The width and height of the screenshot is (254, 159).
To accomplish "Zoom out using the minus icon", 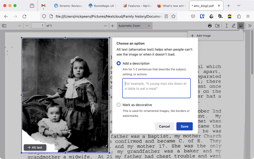I will pyautogui.click(x=105, y=25).
